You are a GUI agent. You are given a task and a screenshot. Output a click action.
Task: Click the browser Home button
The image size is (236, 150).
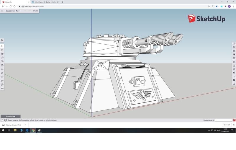(14, 6)
